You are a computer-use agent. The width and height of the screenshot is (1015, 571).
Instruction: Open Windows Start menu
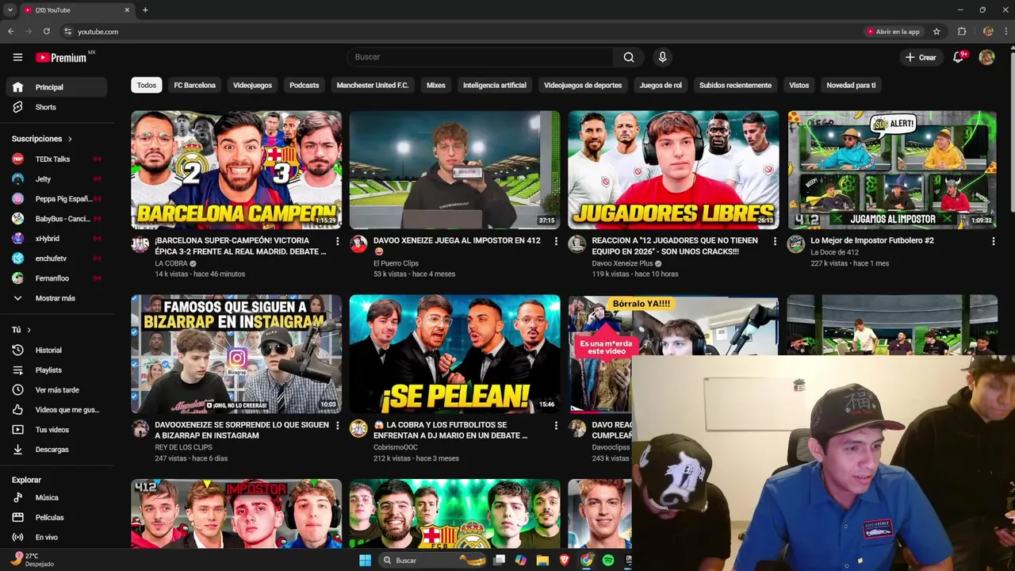click(365, 560)
